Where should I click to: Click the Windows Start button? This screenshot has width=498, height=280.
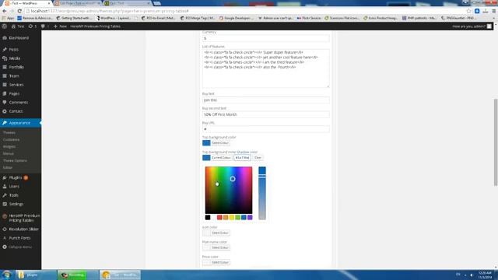[7, 275]
